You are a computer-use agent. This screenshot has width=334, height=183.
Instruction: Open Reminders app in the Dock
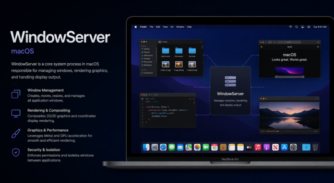click(x=232, y=147)
